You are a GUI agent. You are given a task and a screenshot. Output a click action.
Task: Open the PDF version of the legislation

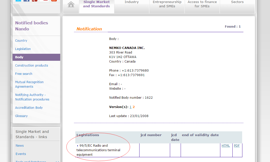pos(237,146)
